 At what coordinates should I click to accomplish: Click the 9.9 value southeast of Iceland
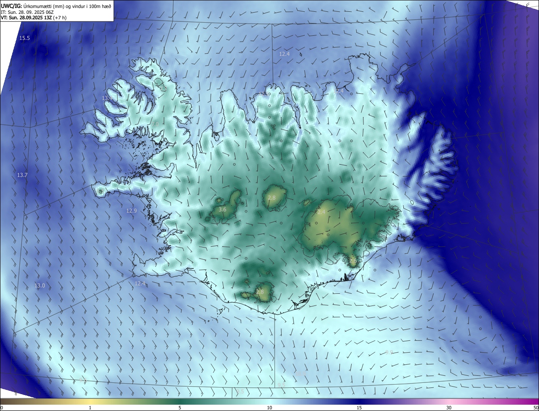[x=389, y=353]
